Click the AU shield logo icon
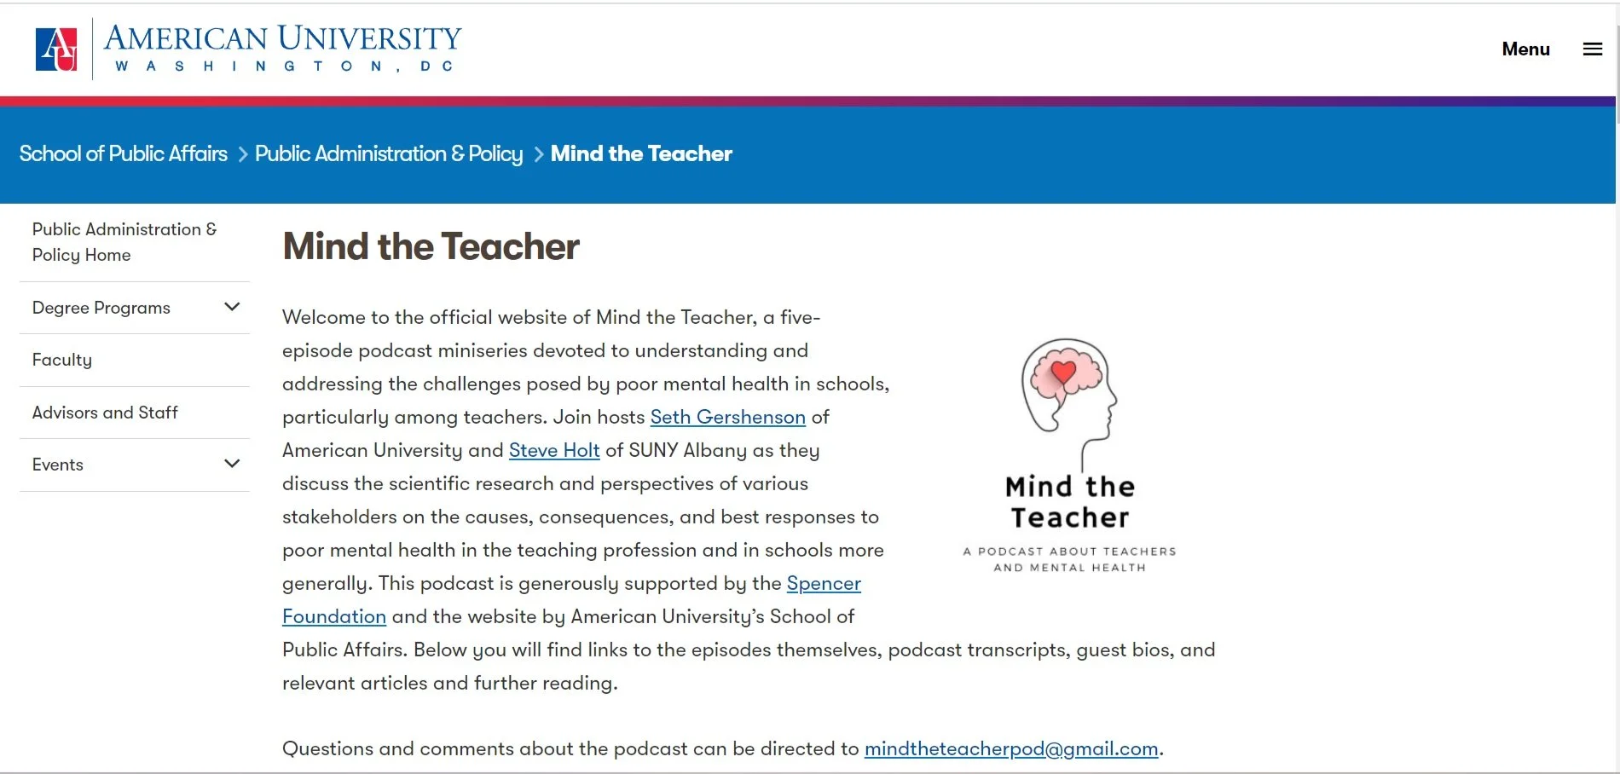 click(56, 49)
